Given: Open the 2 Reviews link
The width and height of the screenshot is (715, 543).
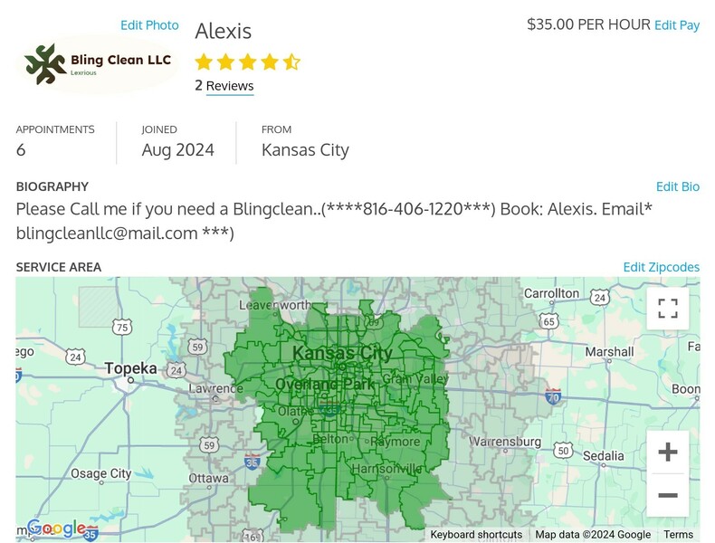Looking at the screenshot, I should 224,86.
